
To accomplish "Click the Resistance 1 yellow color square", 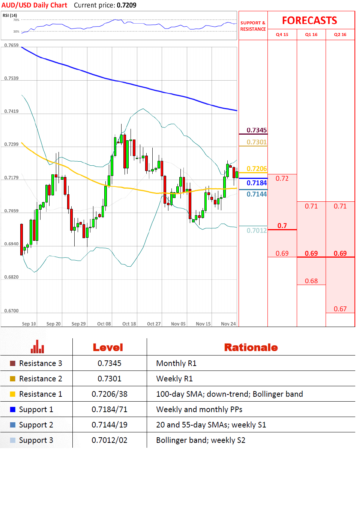I will coord(13,394).
